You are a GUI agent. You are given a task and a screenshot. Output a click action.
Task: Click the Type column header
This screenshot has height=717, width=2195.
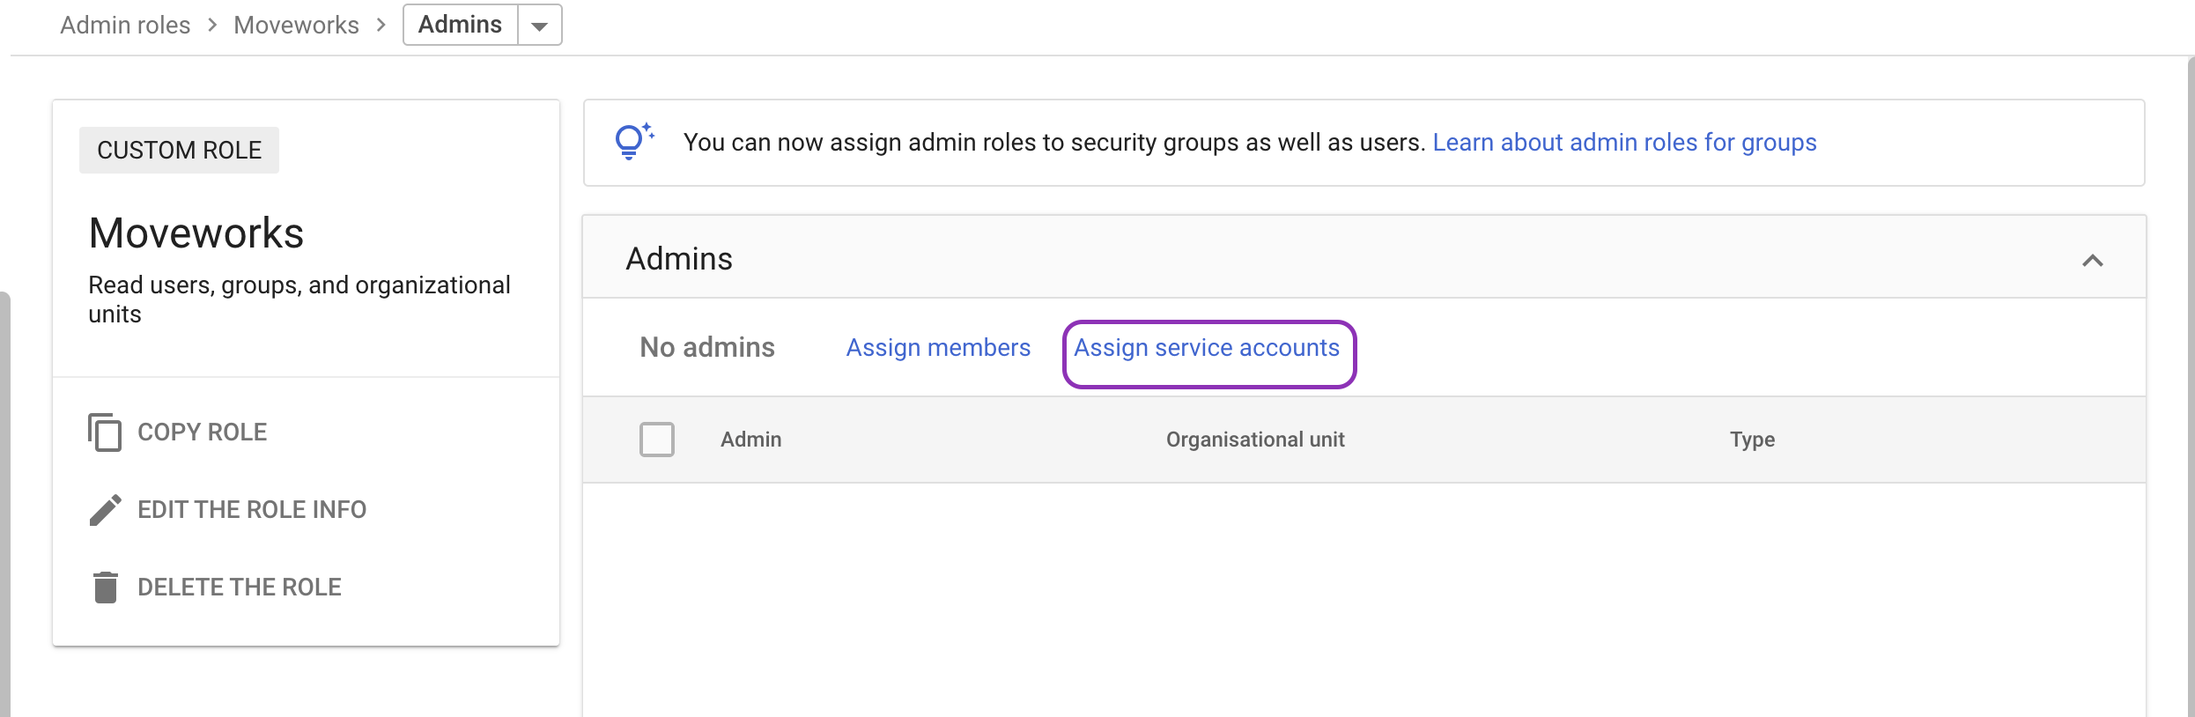point(1752,440)
